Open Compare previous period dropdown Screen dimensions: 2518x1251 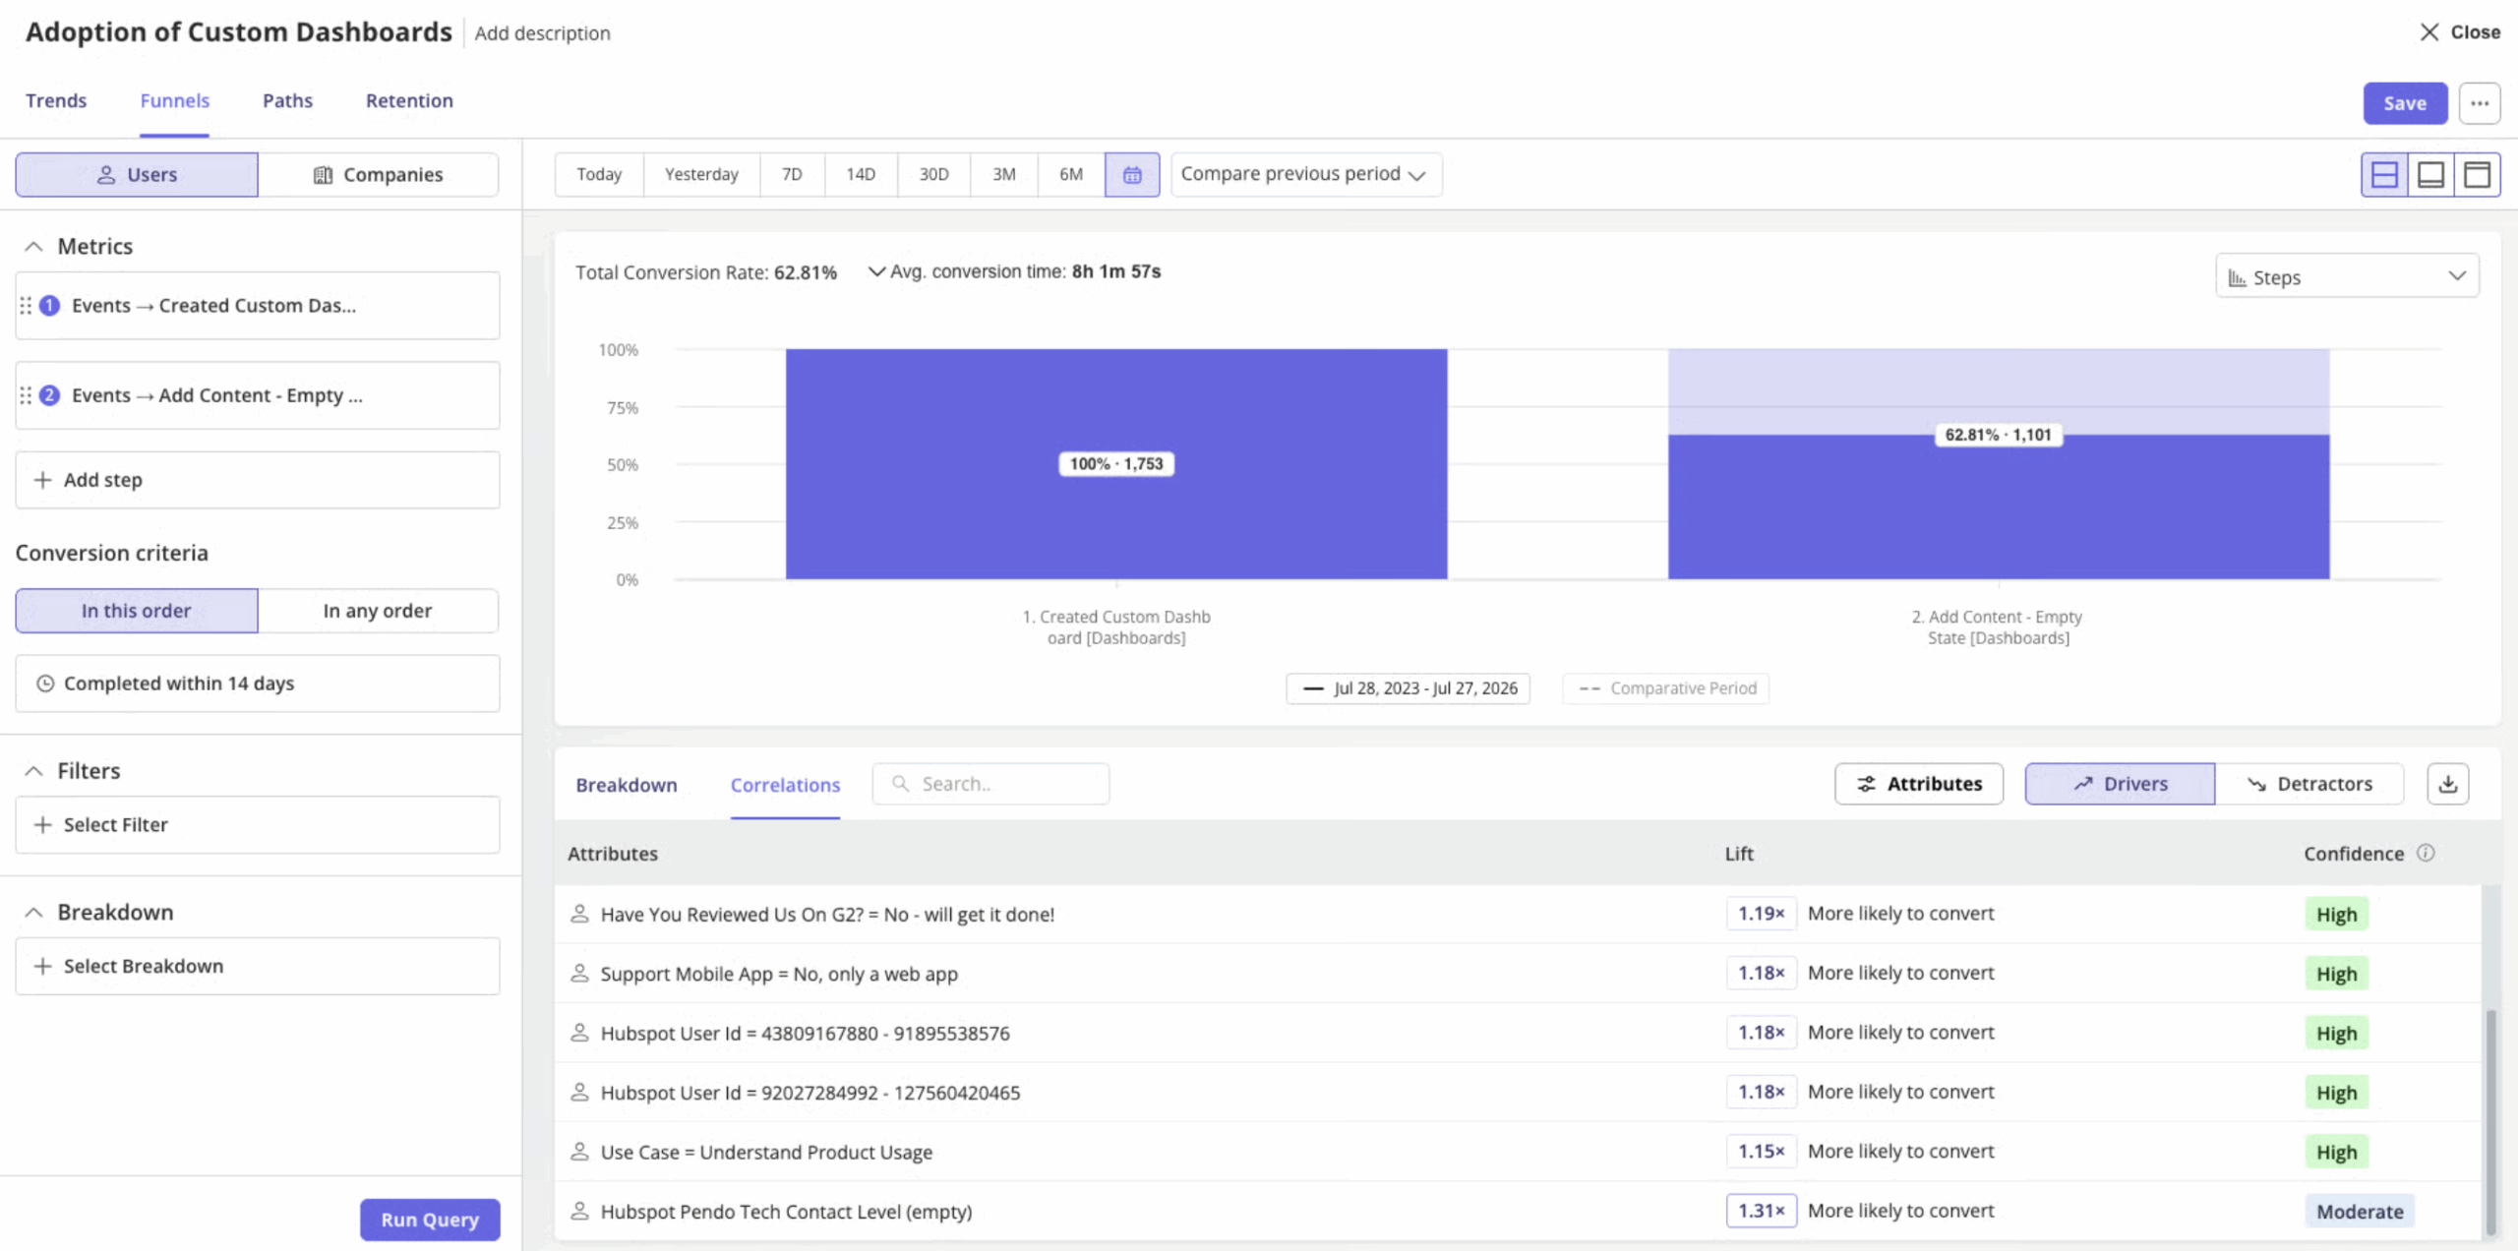click(1305, 175)
